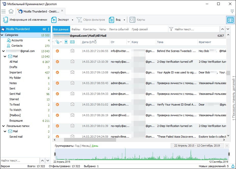Click the Вид view button
The height and width of the screenshot is (169, 236).
(x=115, y=20)
